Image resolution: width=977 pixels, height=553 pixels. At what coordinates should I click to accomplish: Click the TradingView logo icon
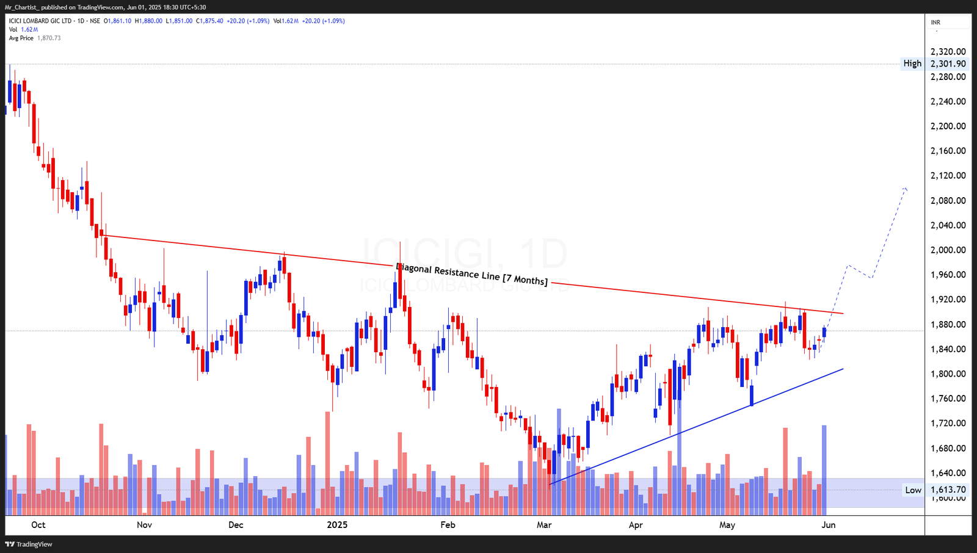9,544
